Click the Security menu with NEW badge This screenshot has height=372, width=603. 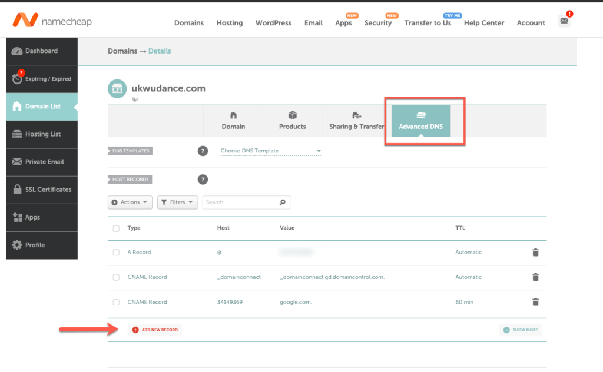[378, 23]
